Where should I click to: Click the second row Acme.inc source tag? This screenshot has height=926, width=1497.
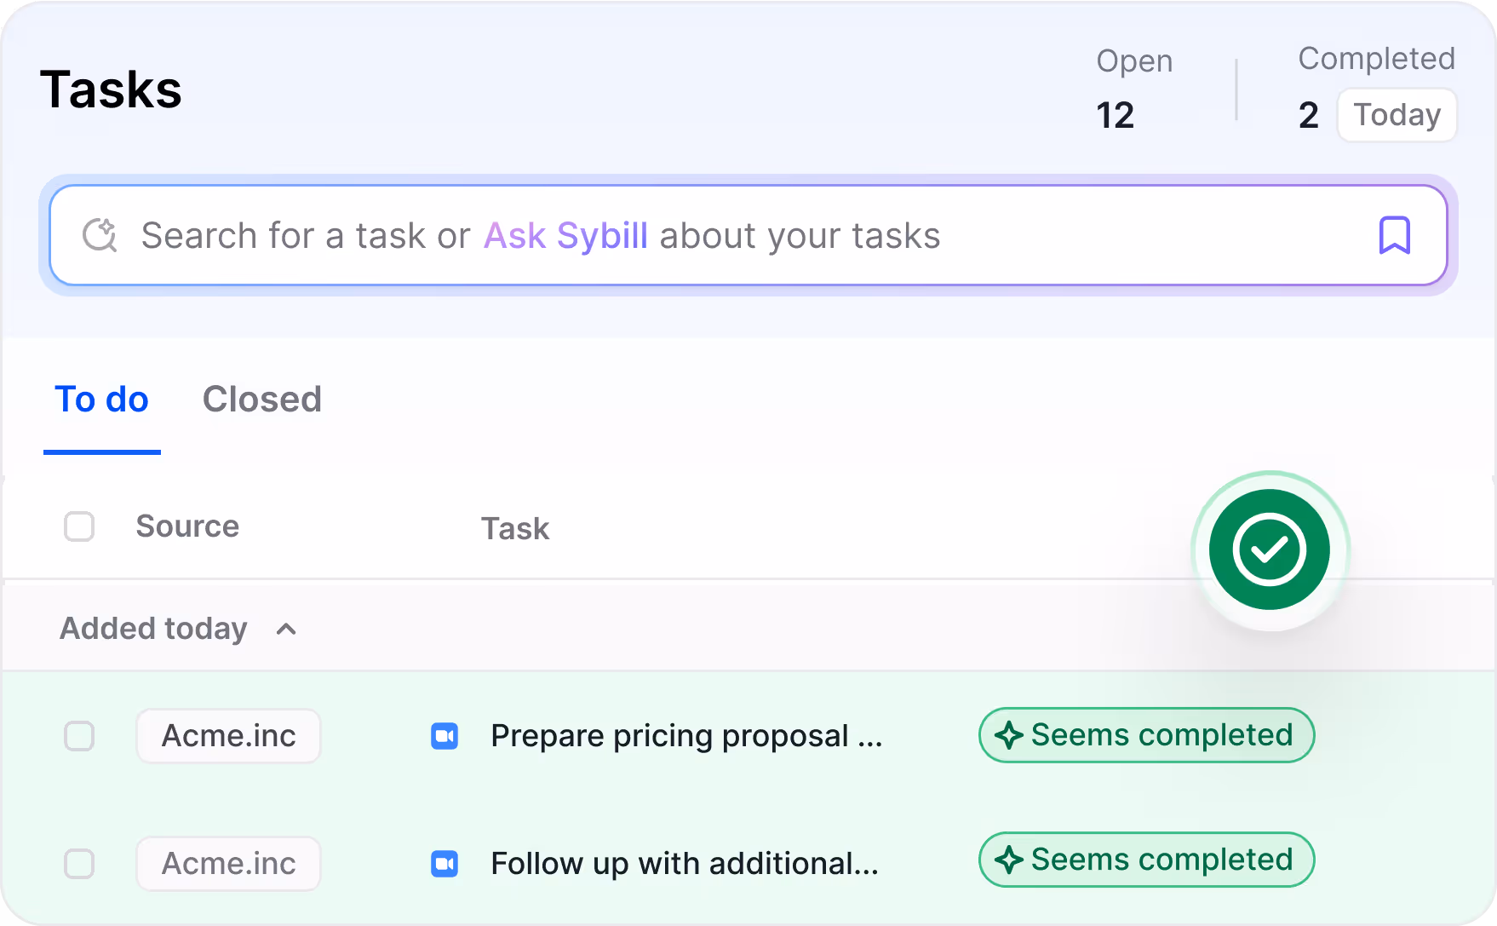point(228,864)
